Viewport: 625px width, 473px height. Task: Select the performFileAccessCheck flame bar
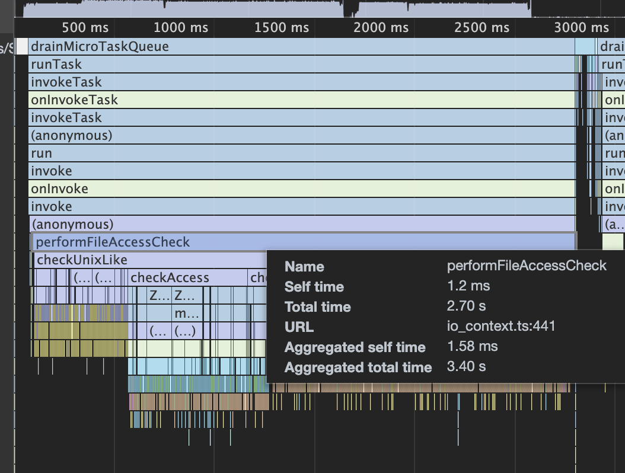pyautogui.click(x=304, y=242)
